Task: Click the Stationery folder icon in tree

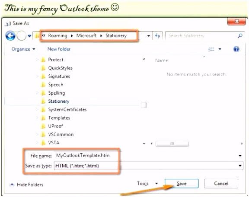Action: pyautogui.click(x=43, y=101)
